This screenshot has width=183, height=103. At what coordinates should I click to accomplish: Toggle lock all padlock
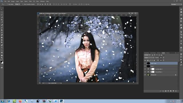click(x=154, y=60)
